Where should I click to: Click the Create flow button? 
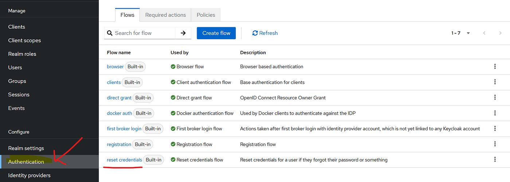click(x=216, y=33)
